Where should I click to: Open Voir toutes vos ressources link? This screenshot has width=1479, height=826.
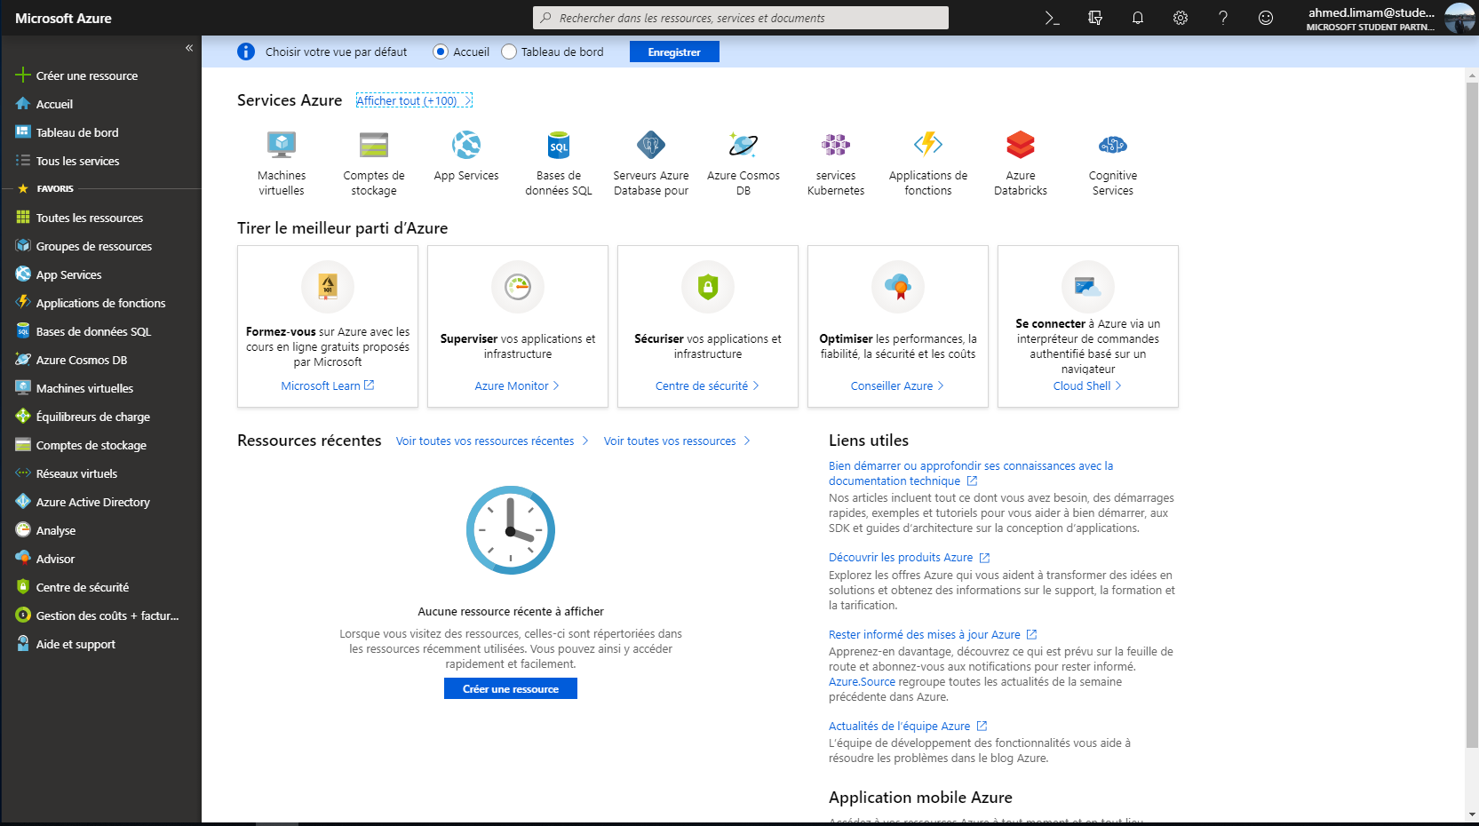coord(677,441)
